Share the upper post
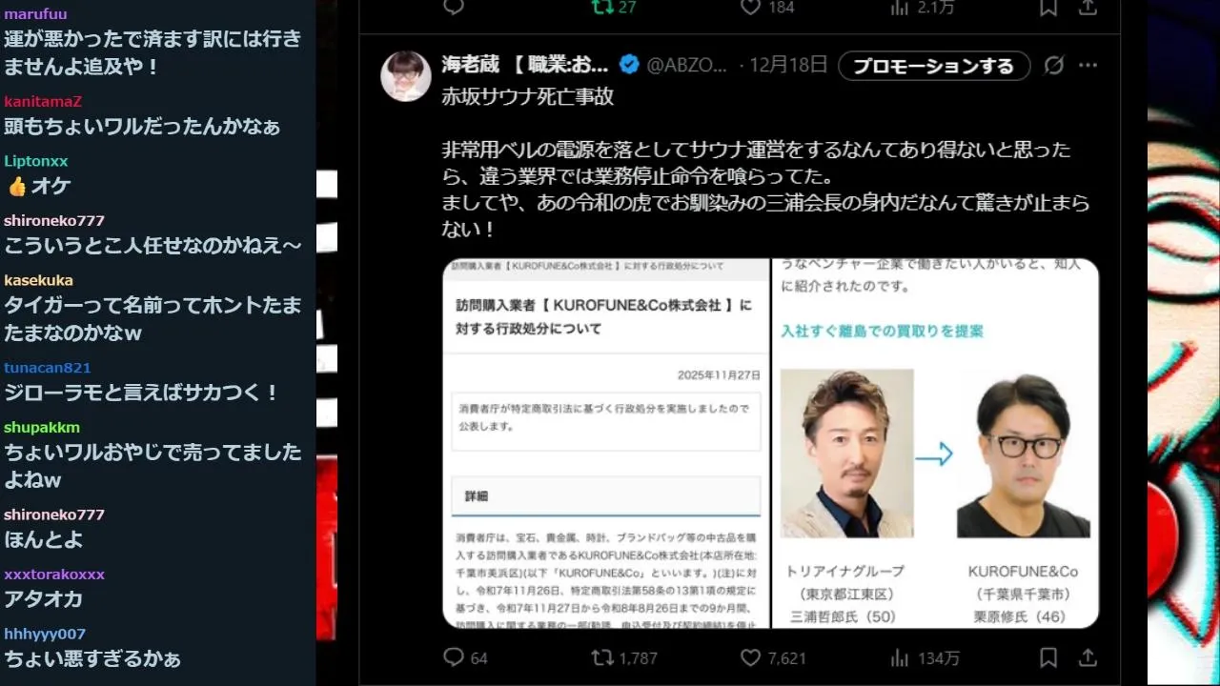 [1088, 8]
